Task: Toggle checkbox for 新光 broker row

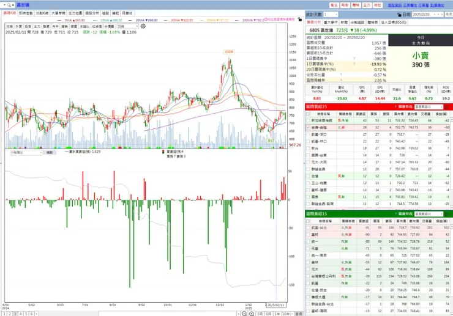Action: pos(308,149)
